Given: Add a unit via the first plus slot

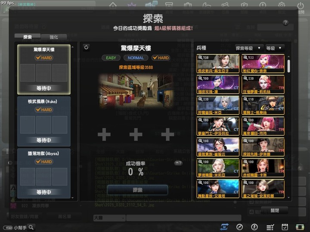Looking at the screenshot, I should (104, 134).
